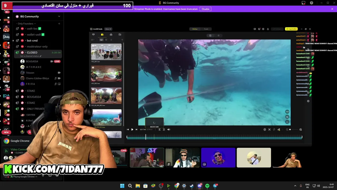The width and height of the screenshot is (337, 190).
Task: Select list view mode for media
Action: point(111,40)
